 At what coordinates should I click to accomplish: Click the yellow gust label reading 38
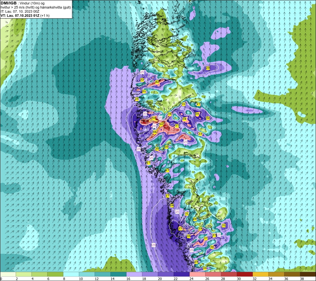[x=185, y=119]
